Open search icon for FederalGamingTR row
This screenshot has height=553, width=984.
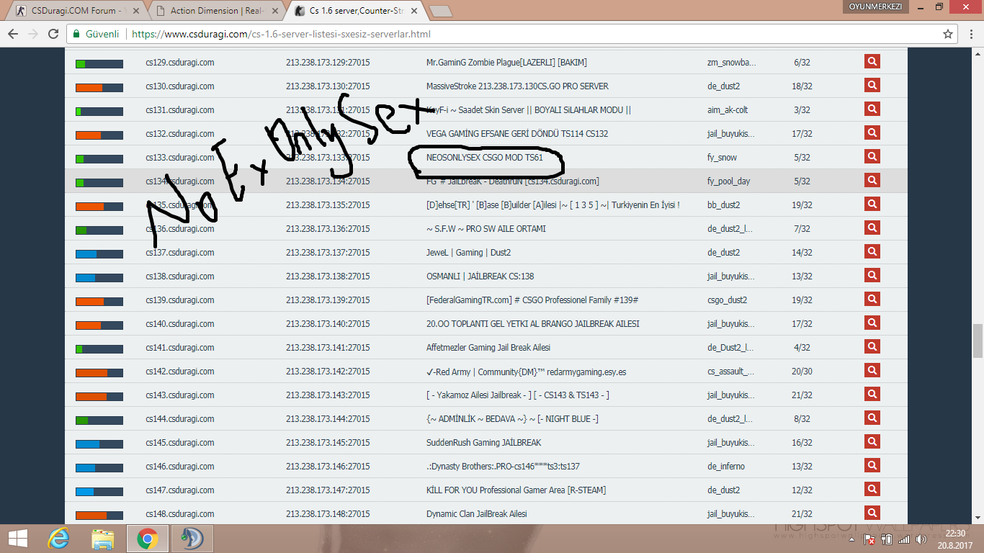point(872,300)
